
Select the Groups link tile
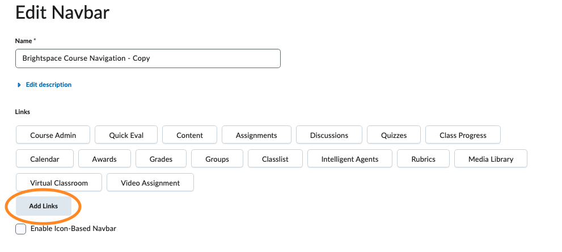(x=217, y=159)
